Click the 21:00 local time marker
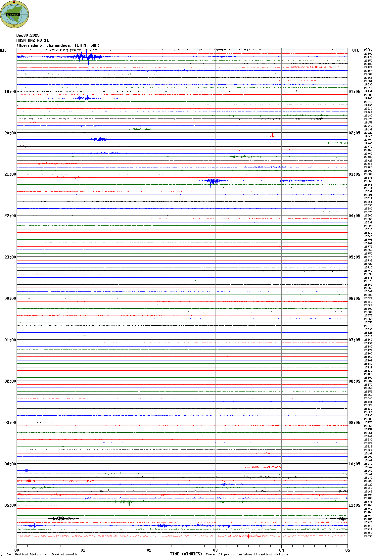This screenshot has width=374, height=559. point(10,174)
